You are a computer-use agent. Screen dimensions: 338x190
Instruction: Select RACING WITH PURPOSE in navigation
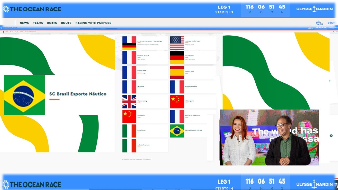point(93,23)
